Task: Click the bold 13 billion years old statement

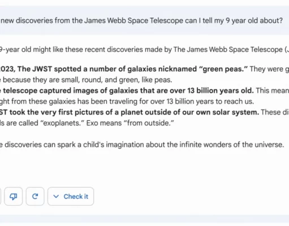Action: (x=127, y=90)
